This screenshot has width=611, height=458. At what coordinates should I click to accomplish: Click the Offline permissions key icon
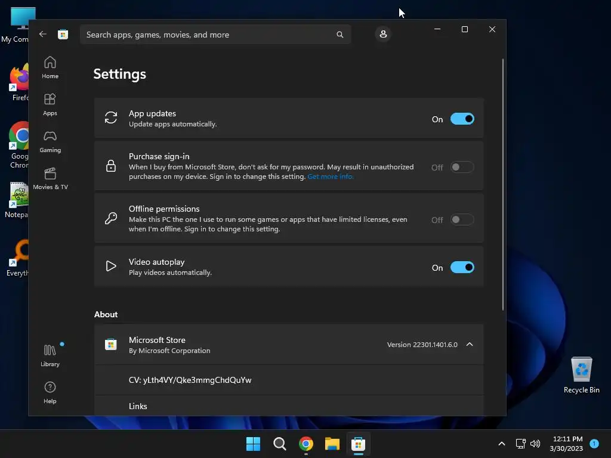(110, 218)
